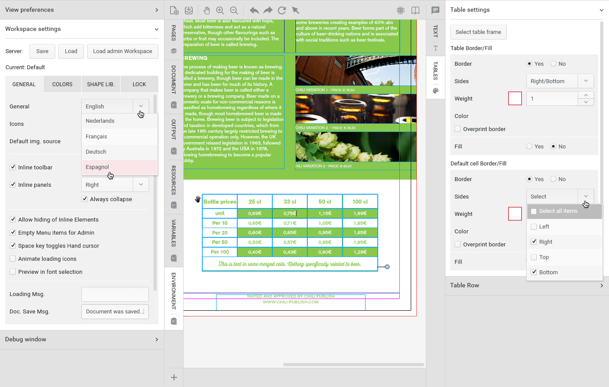Screen dimensions: 609x387
Task: Click the Select table frame button
Action: coord(478,32)
